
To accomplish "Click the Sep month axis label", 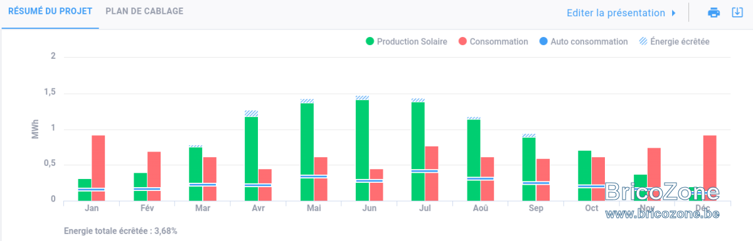I will [x=536, y=208].
